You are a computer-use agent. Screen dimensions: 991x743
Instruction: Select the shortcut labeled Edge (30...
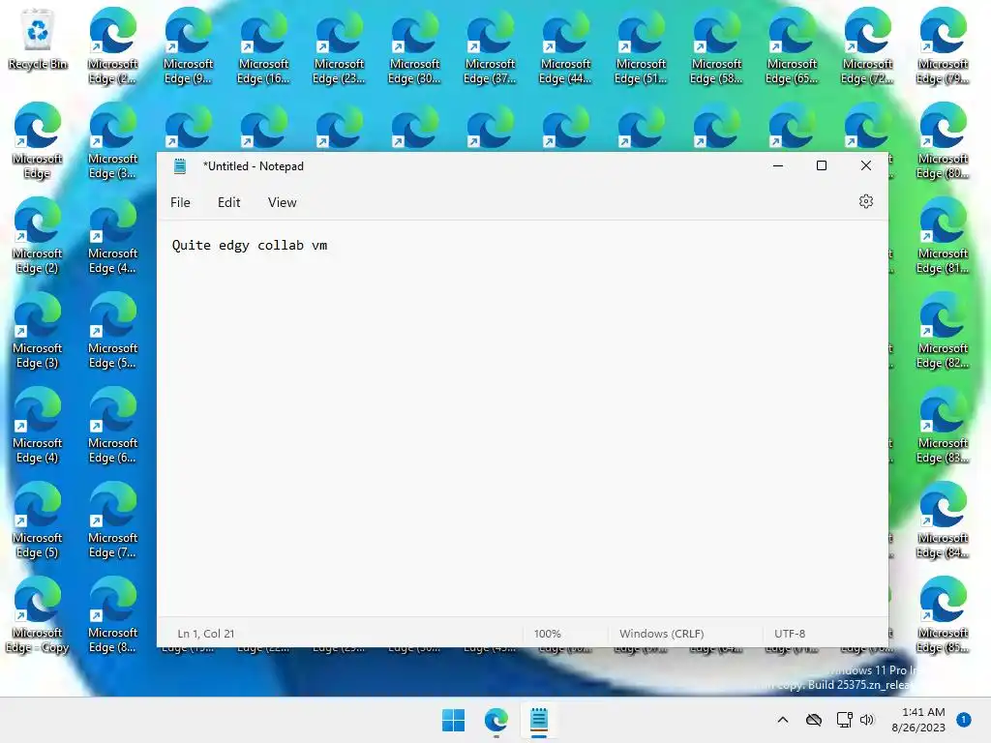(x=414, y=46)
